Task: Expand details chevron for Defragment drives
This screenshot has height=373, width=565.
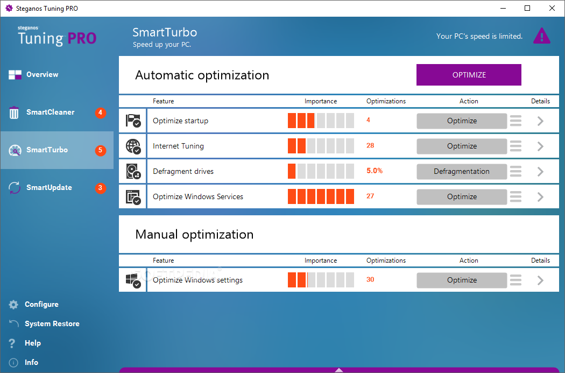Action: [540, 172]
